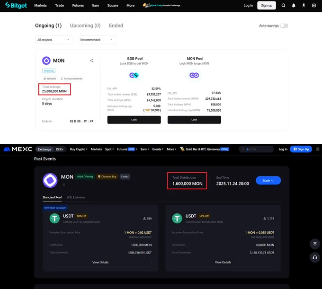Open blue Trade dropdown button
The width and height of the screenshot is (322, 289).
click(268, 181)
